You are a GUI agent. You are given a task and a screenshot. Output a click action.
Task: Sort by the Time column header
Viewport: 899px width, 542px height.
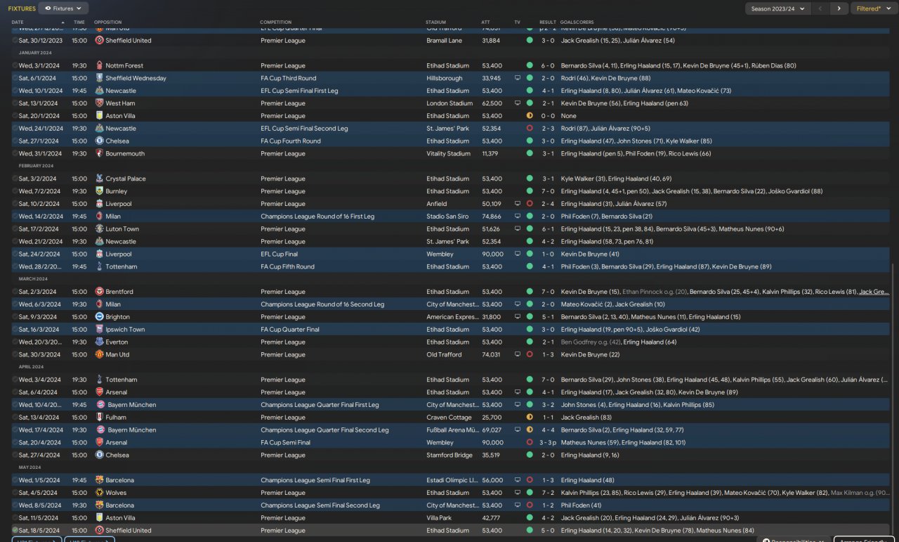point(79,22)
